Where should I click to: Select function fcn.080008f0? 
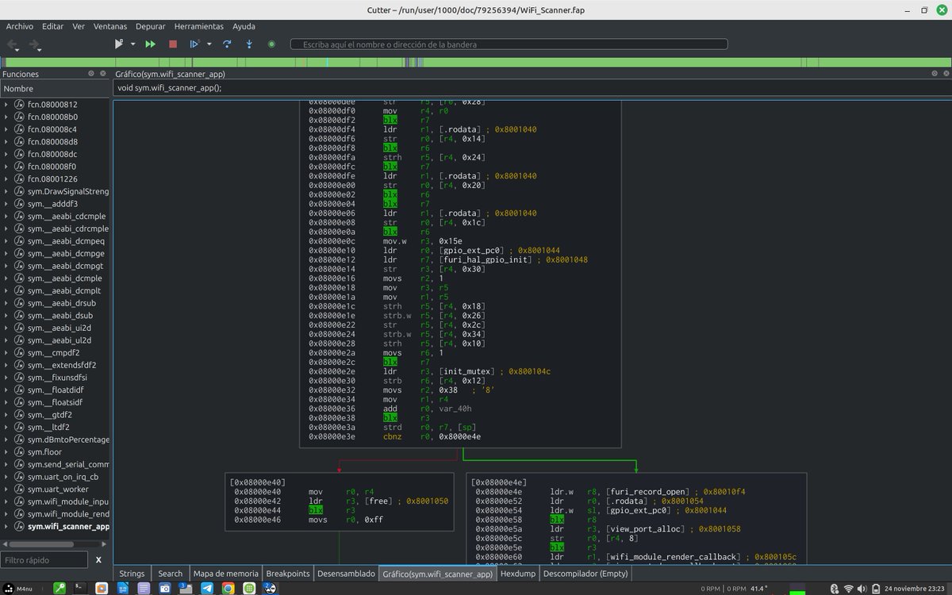[52, 167]
